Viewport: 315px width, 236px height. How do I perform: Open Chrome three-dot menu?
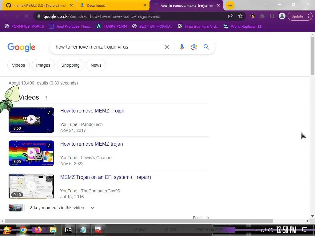tap(308, 16)
